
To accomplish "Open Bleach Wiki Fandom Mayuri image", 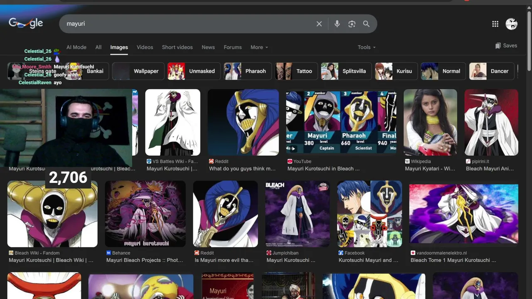I will pyautogui.click(x=52, y=214).
